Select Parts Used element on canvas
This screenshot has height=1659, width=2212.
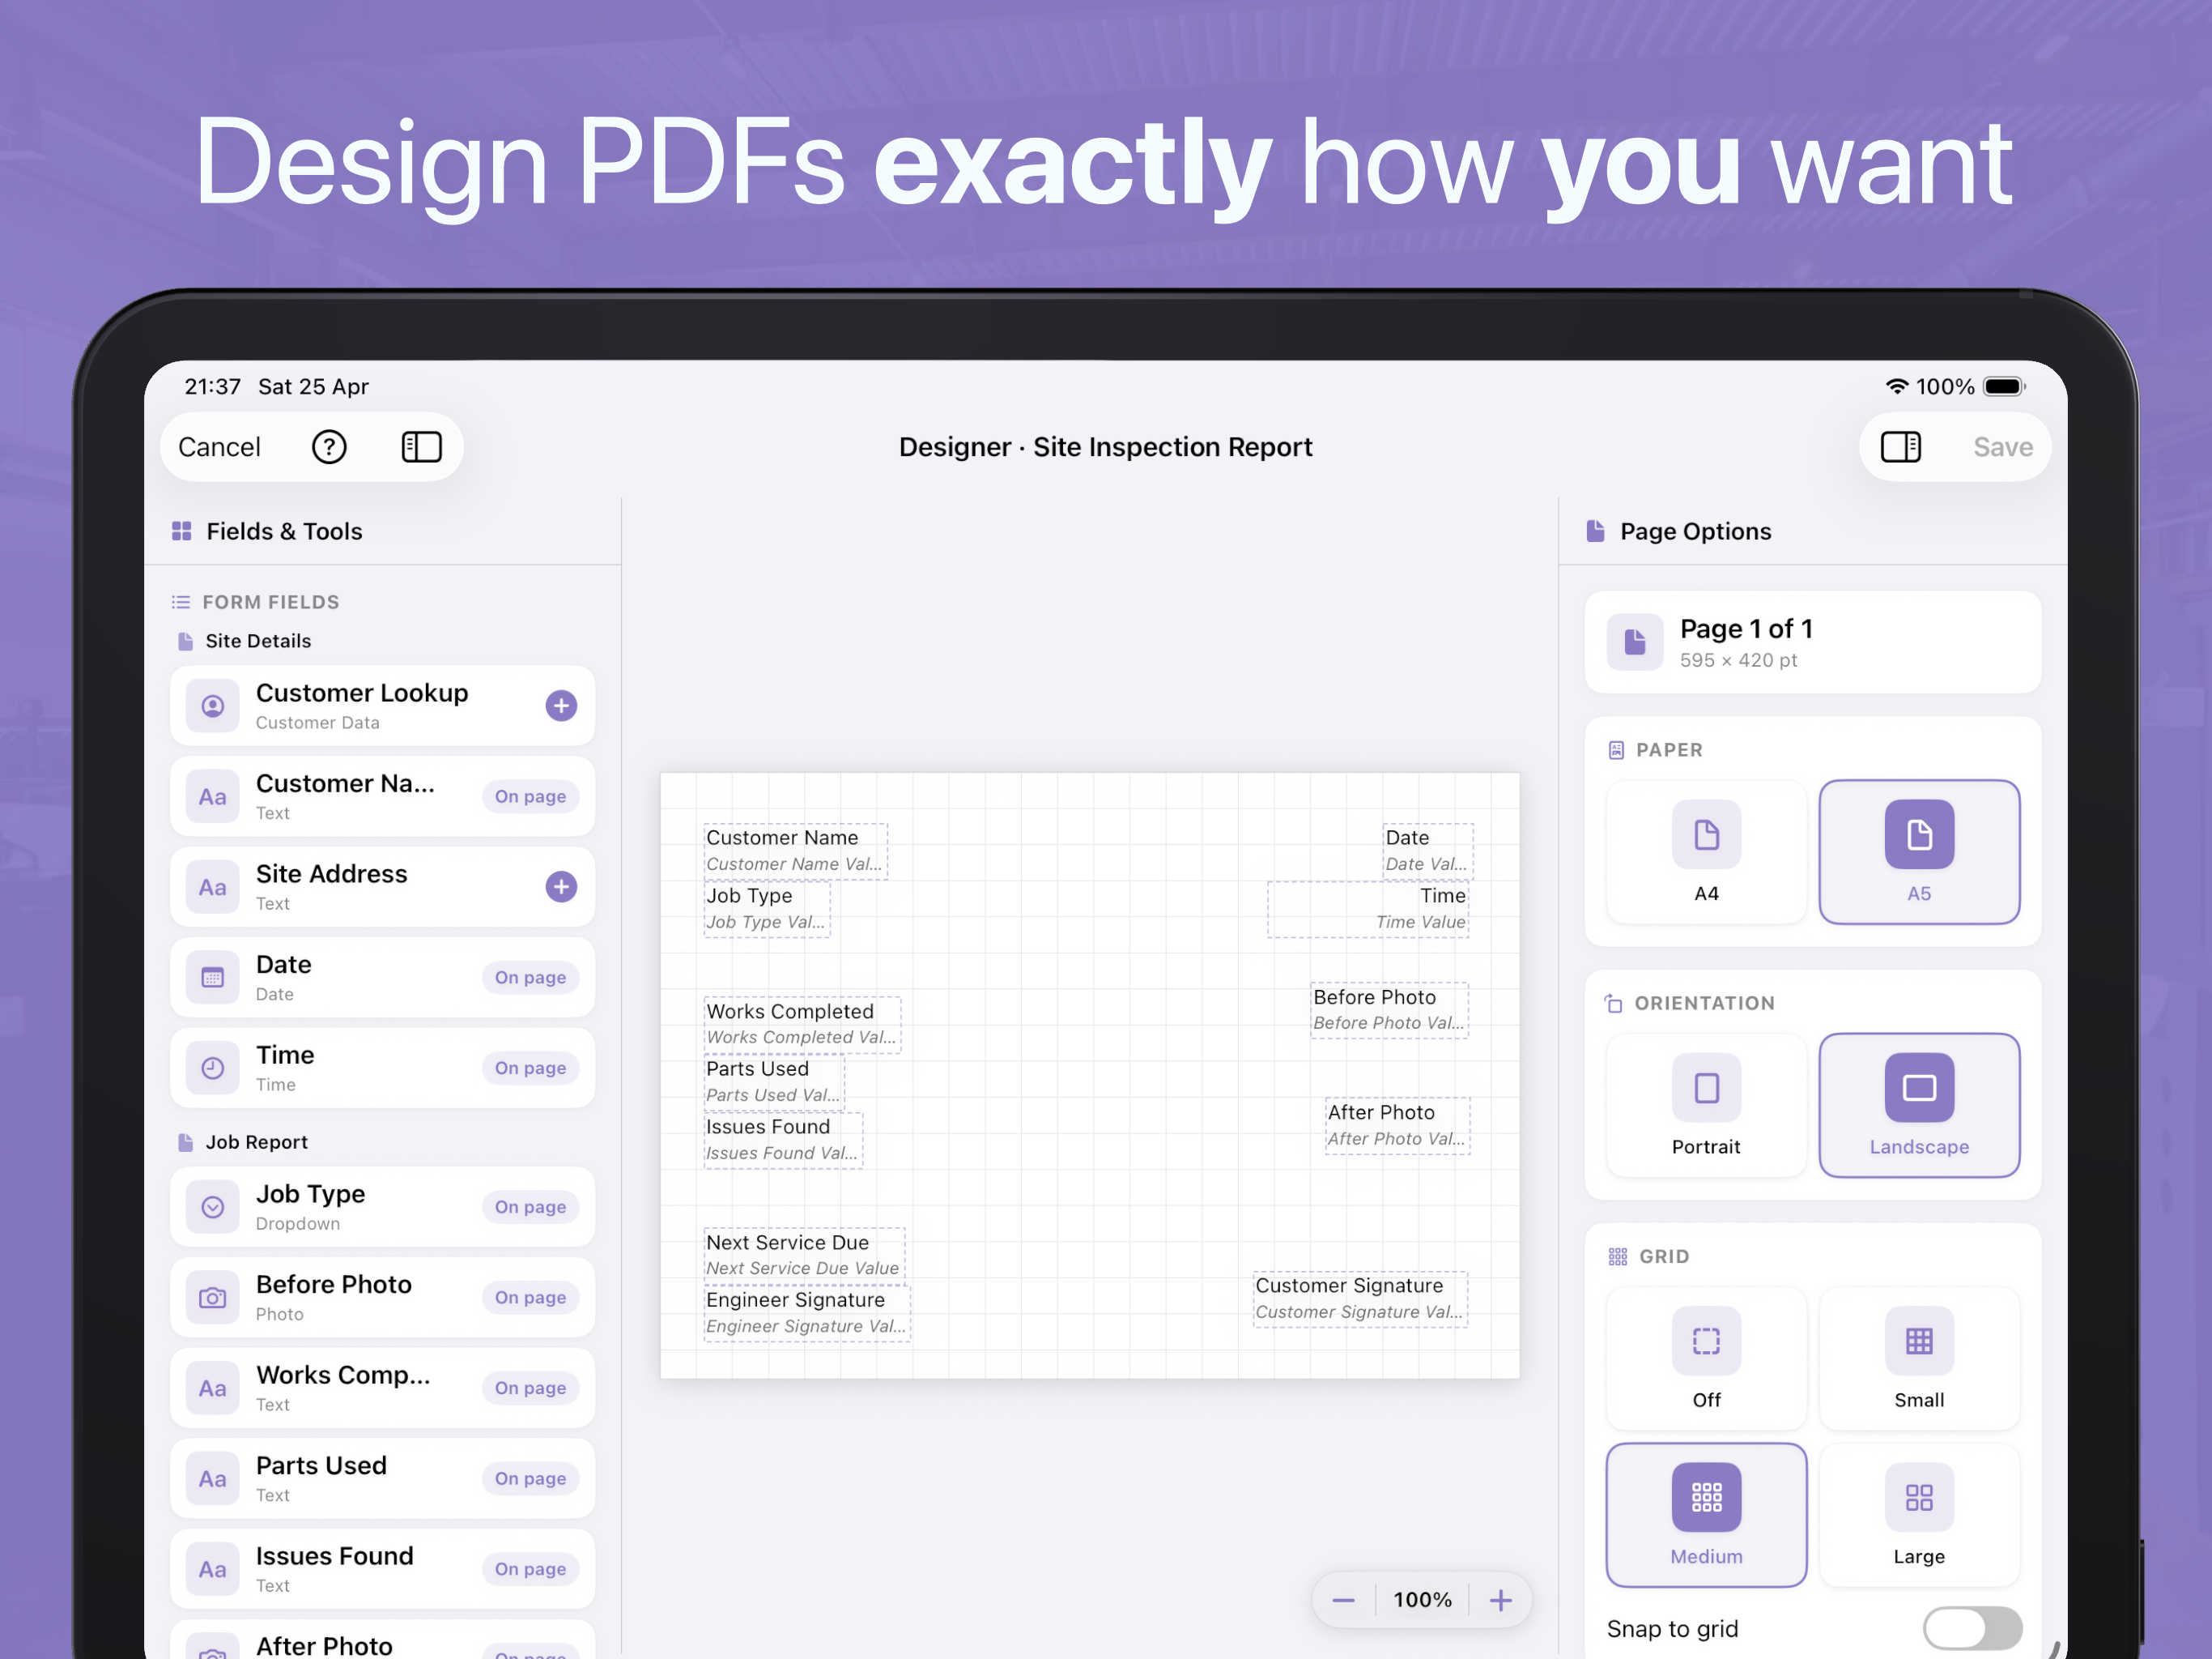[774, 1081]
